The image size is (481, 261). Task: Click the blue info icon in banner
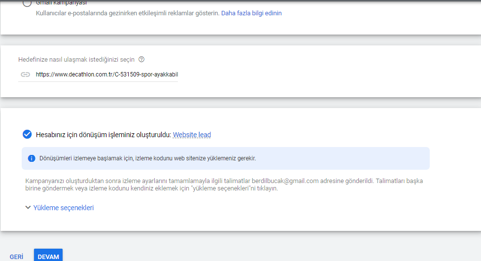tap(32, 158)
